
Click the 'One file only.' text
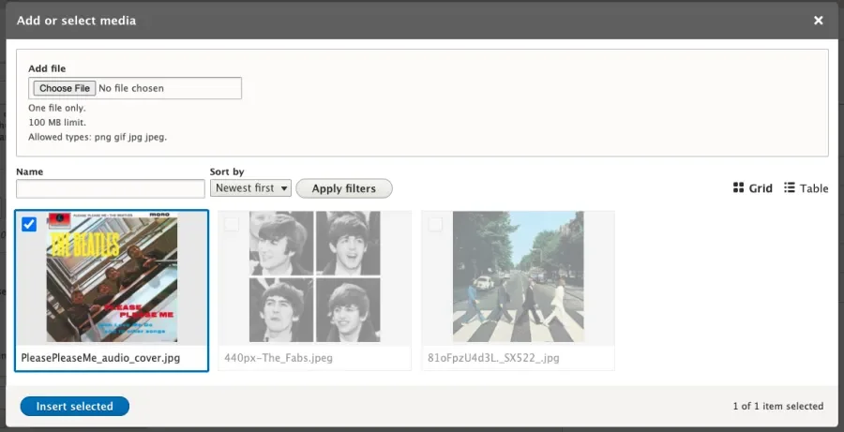pyautogui.click(x=57, y=108)
